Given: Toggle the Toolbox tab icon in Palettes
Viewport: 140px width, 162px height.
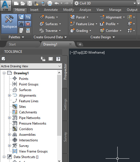Looking at the screenshot, I should point(28,24).
